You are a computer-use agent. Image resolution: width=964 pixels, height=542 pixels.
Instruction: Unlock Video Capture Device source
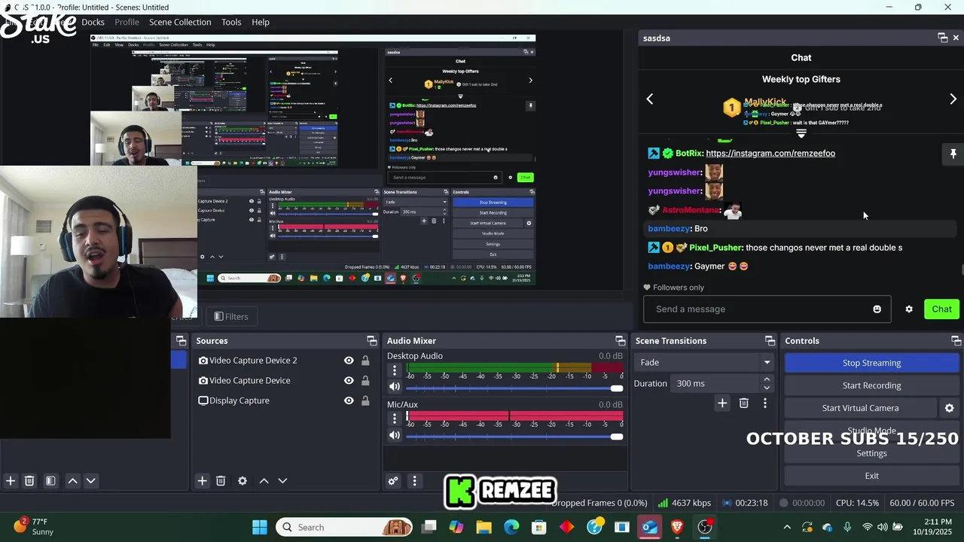[365, 381]
